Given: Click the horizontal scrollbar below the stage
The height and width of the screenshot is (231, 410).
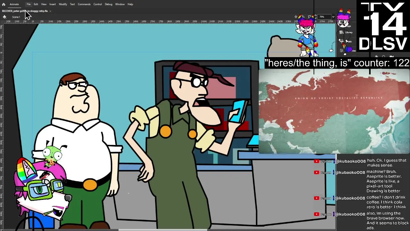Looking at the screenshot, I should (163, 229).
